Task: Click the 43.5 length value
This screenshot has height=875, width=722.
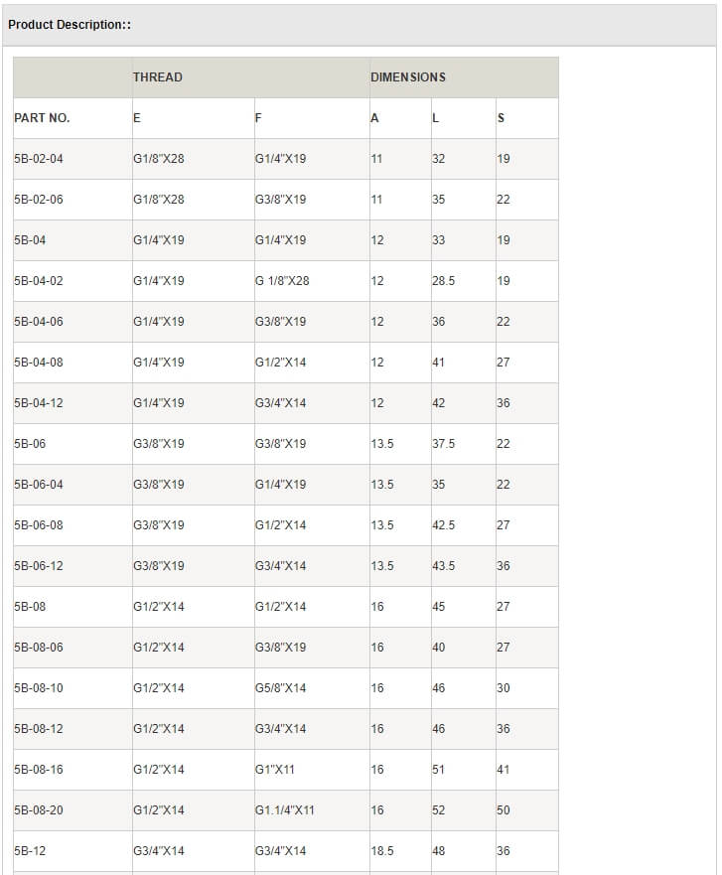Action: pyautogui.click(x=444, y=566)
